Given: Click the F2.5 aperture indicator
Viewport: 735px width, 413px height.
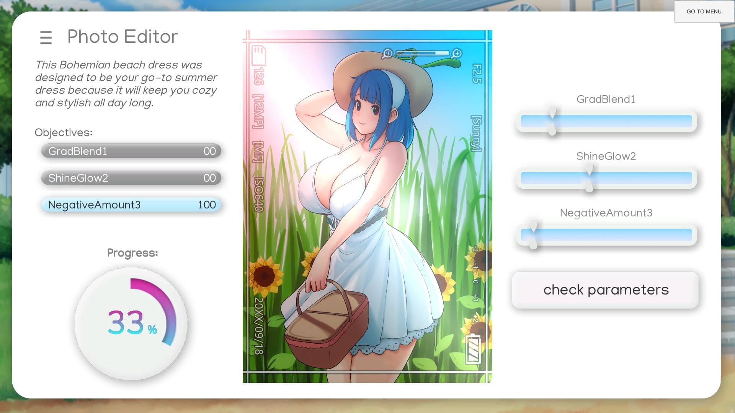Looking at the screenshot, I should (477, 74).
